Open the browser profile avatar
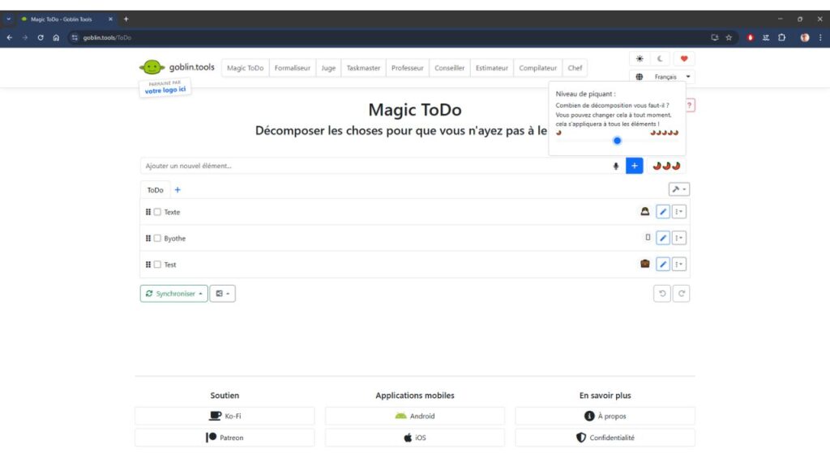 [x=805, y=37]
